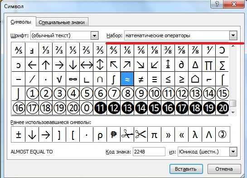Choose the circled number 8 symbol
This screenshot has width=247, height=178.
coord(127,93)
